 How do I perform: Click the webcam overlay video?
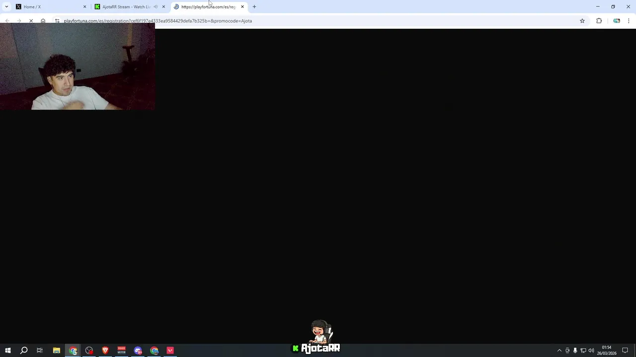tap(78, 66)
